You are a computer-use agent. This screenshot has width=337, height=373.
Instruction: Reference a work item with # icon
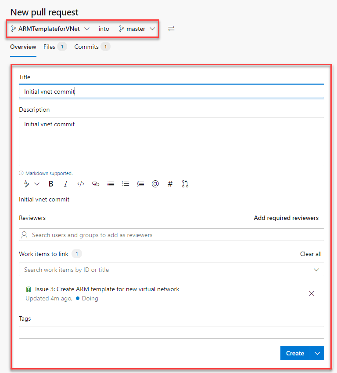pos(170,184)
